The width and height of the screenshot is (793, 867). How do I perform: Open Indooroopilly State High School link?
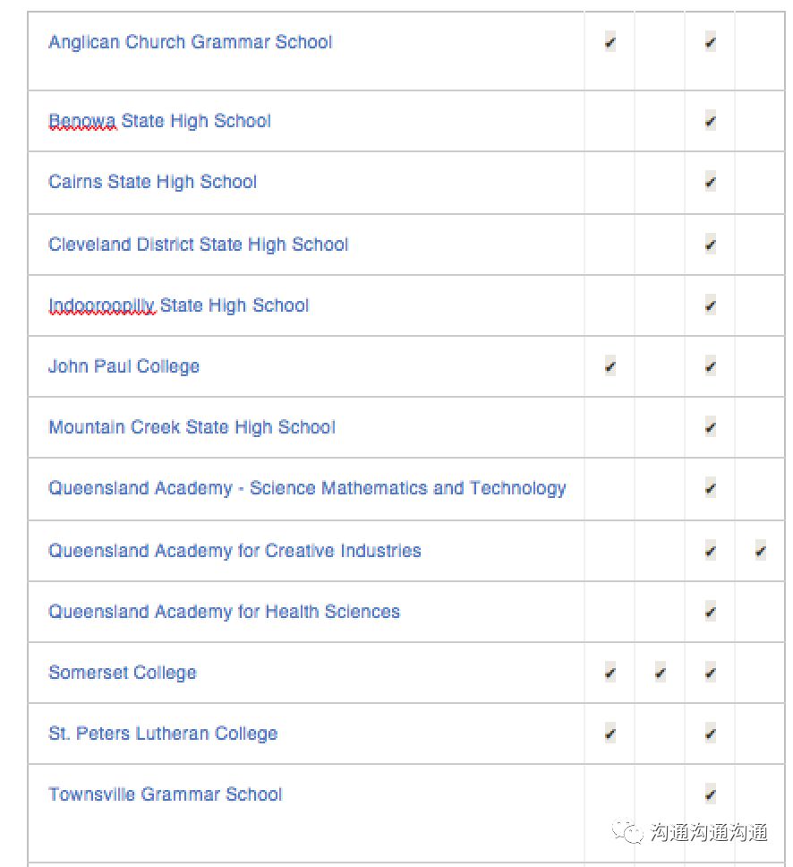[178, 305]
